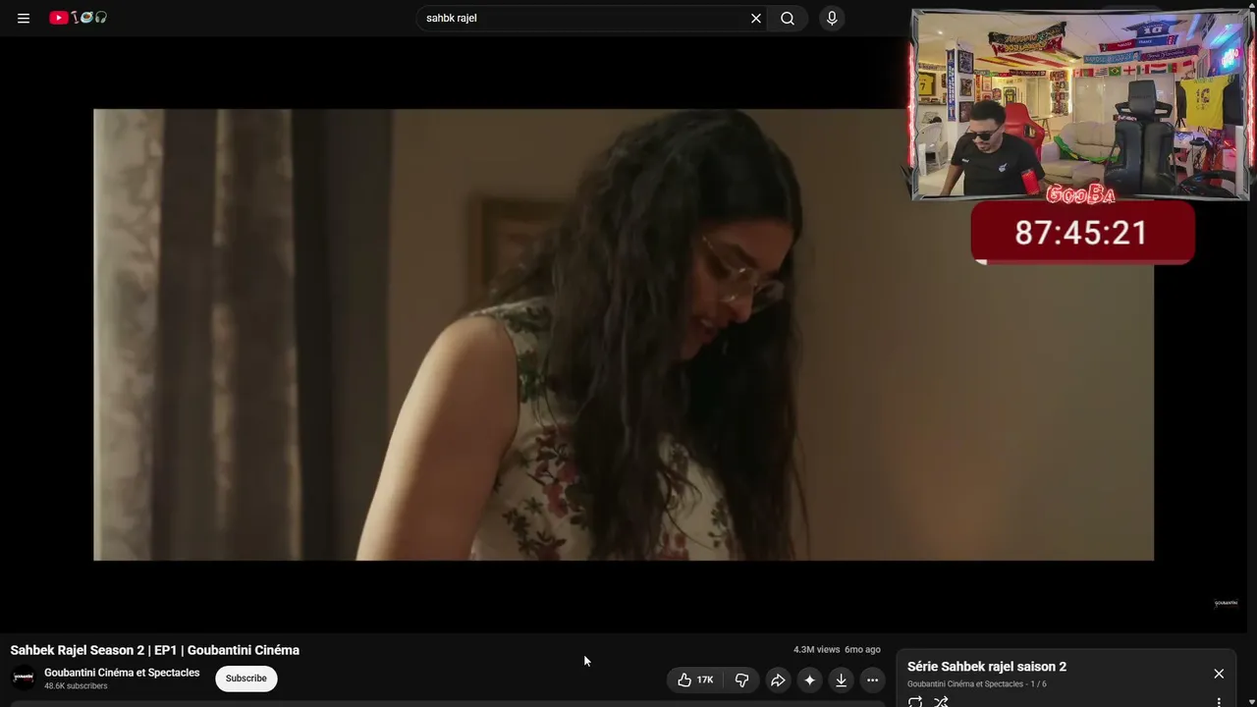Click the '48.6K subscribers' count text
This screenshot has width=1257, height=707.
click(x=76, y=686)
